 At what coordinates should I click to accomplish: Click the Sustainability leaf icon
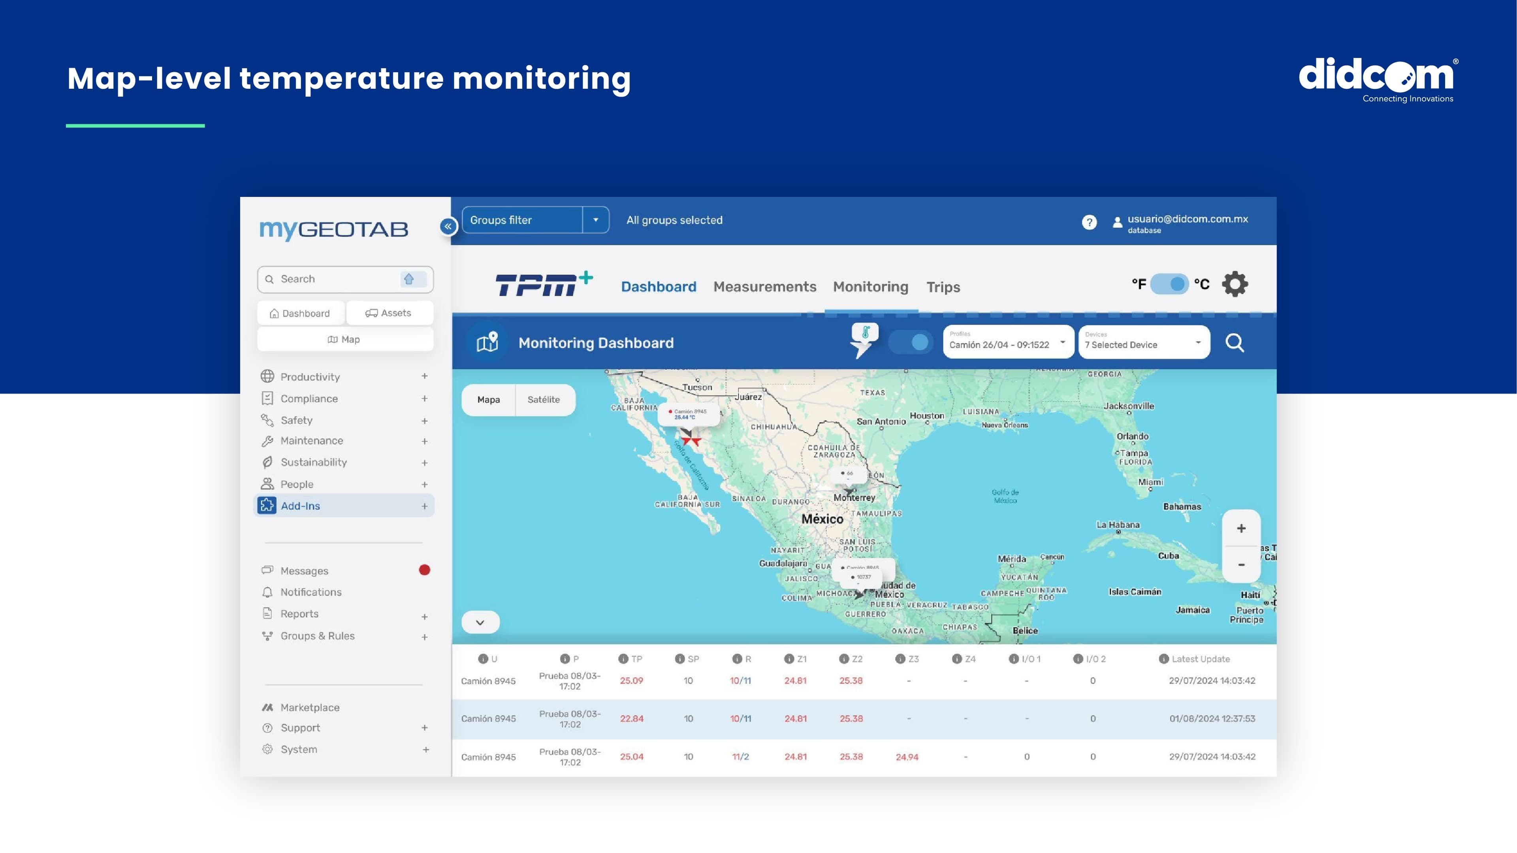tap(267, 462)
